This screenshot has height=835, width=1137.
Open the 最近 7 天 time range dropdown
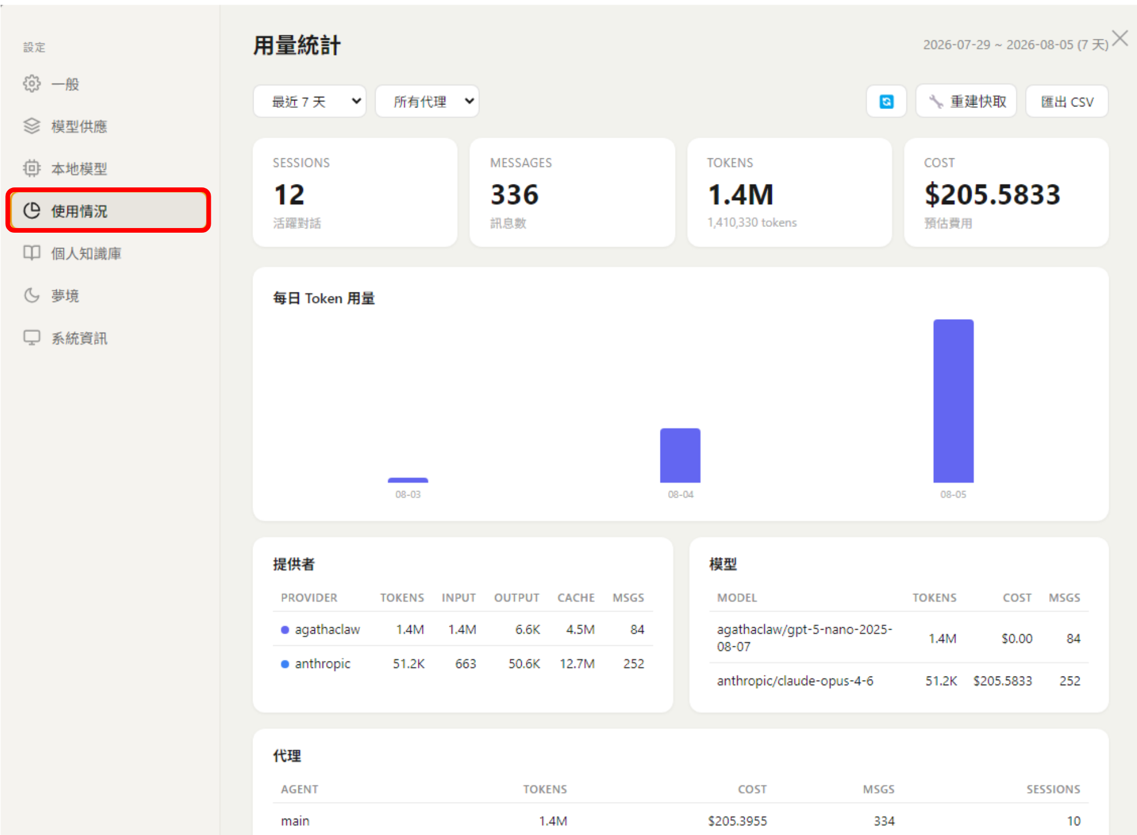[x=309, y=102]
